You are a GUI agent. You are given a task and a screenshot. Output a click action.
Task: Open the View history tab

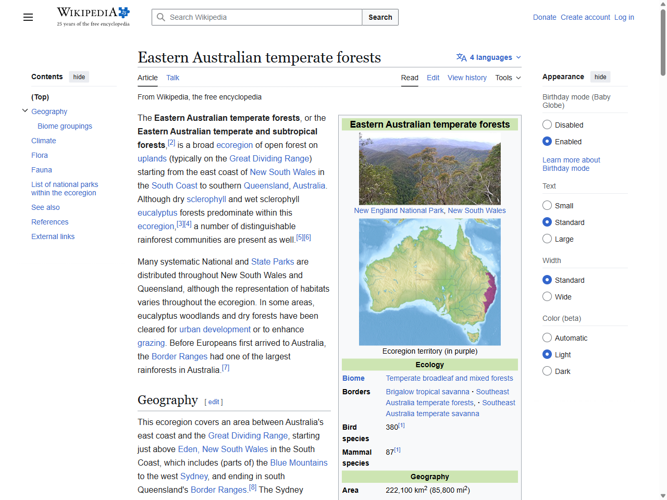[x=467, y=78]
